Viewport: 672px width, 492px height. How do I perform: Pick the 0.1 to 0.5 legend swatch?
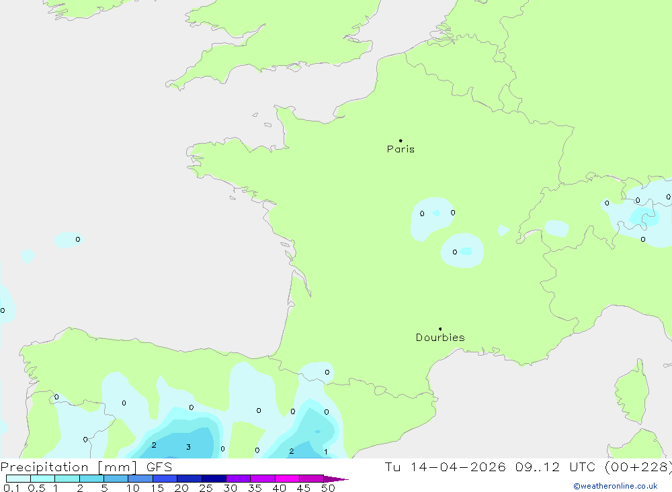18,479
